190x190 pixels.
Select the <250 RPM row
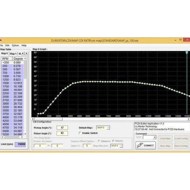tap(12, 63)
